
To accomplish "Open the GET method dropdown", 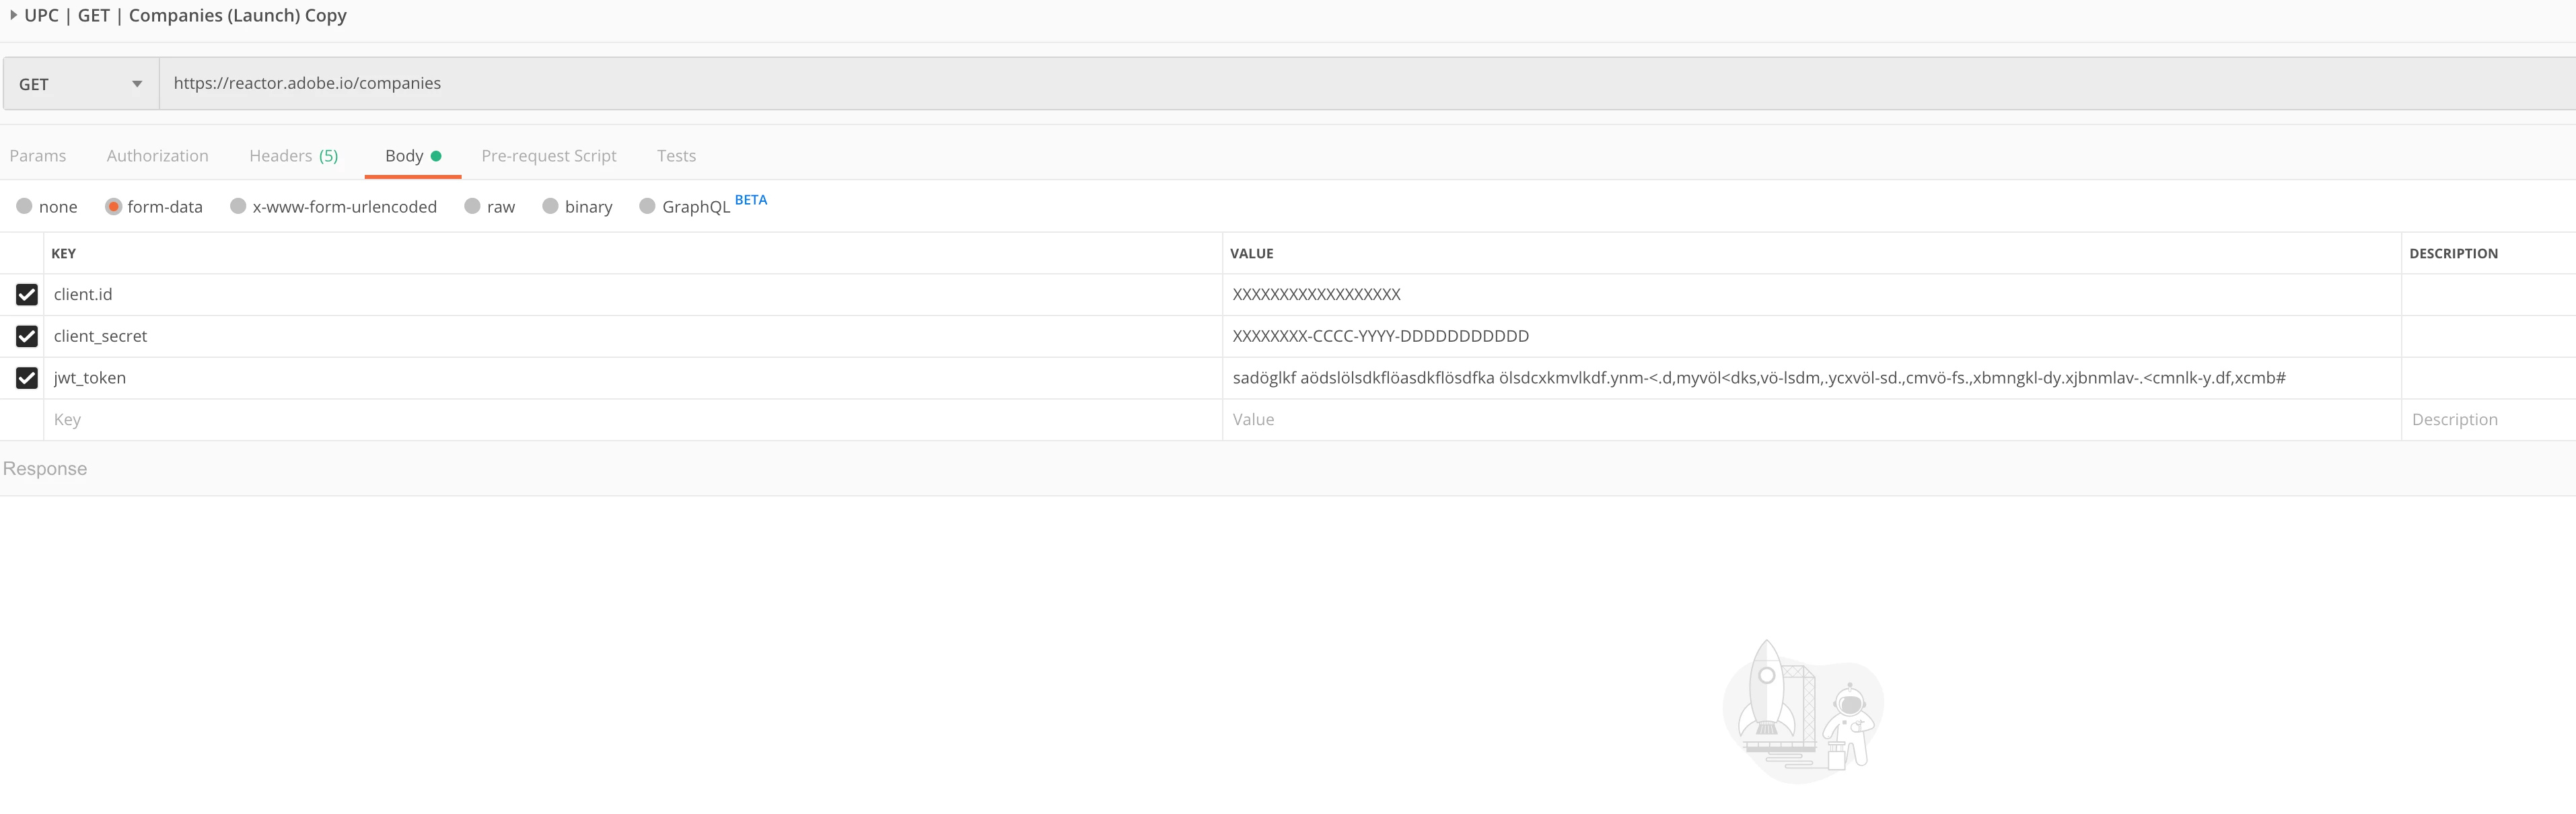I will tap(80, 84).
